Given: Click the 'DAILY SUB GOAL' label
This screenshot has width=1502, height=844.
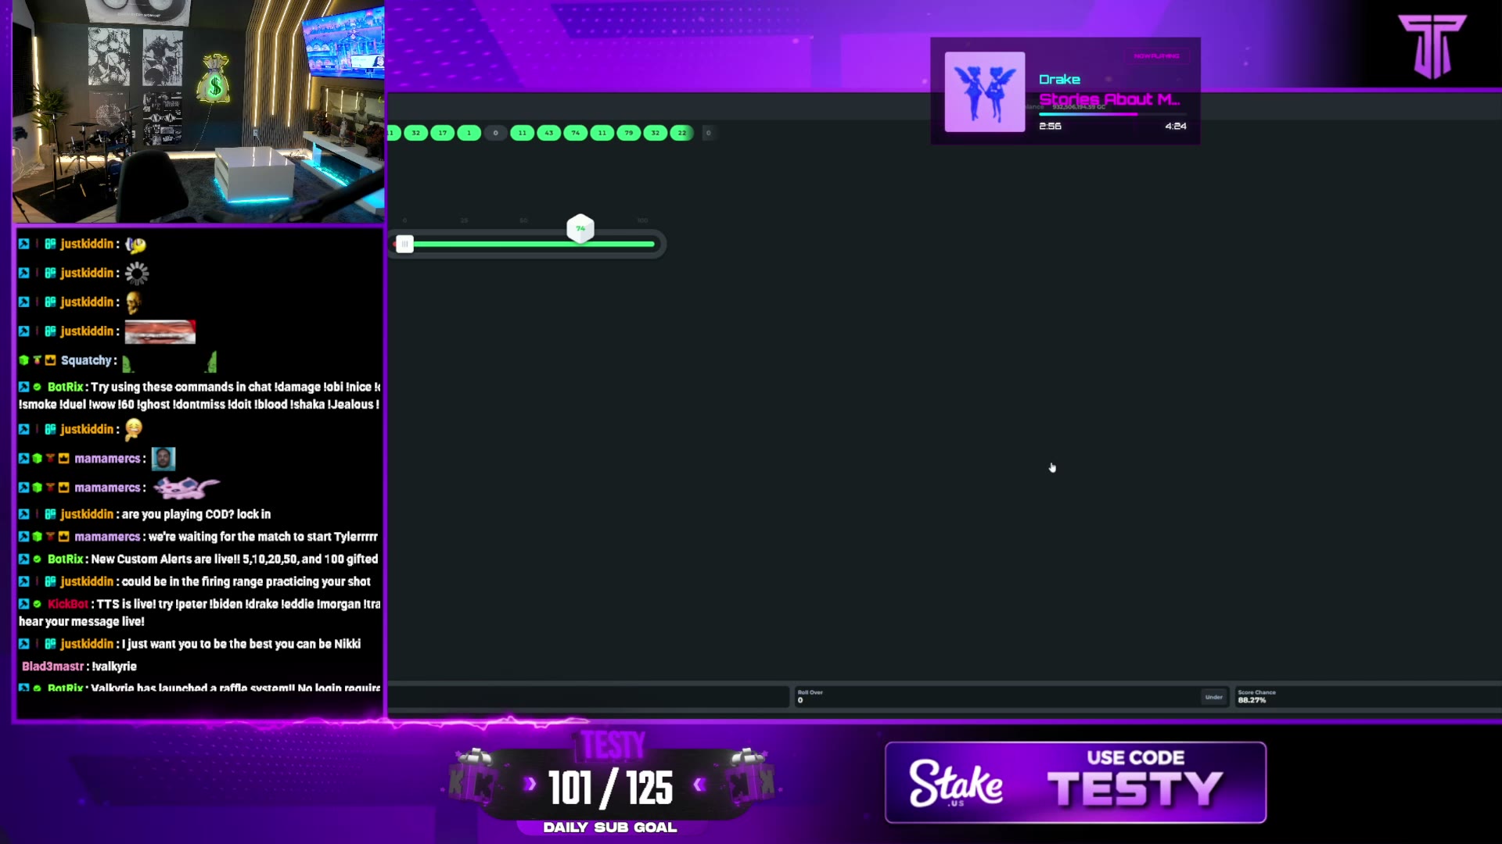Looking at the screenshot, I should (x=610, y=828).
